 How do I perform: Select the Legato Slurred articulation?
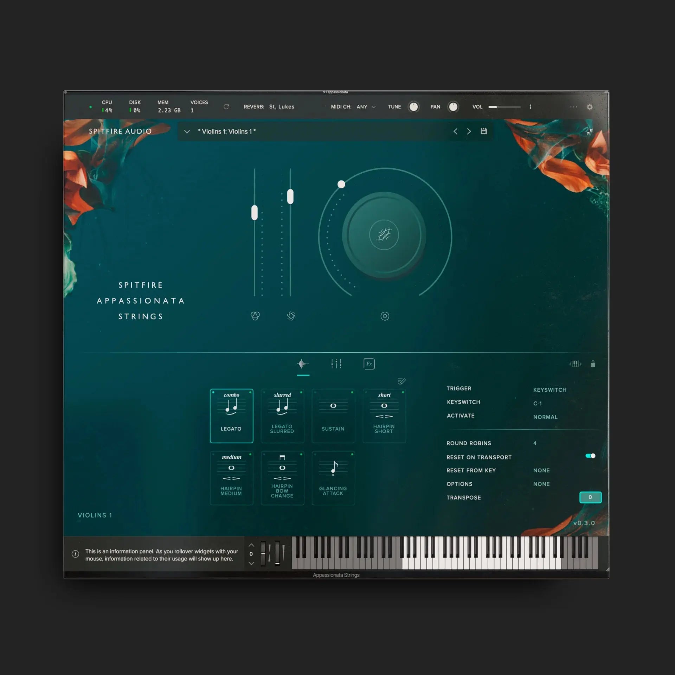click(x=282, y=416)
